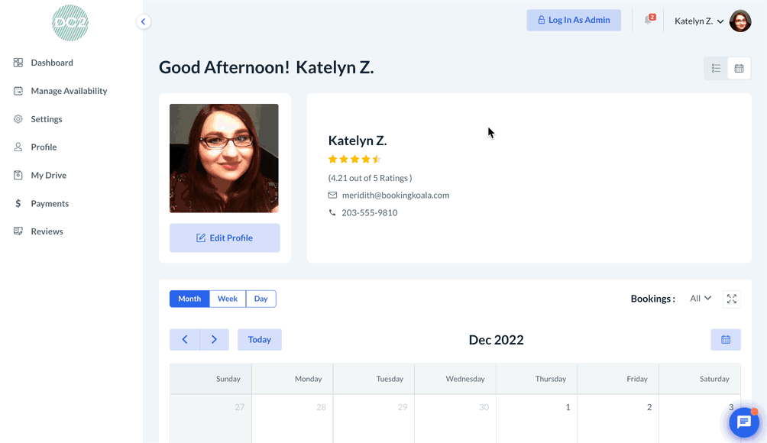Open the Bookings All dropdown

[701, 299]
